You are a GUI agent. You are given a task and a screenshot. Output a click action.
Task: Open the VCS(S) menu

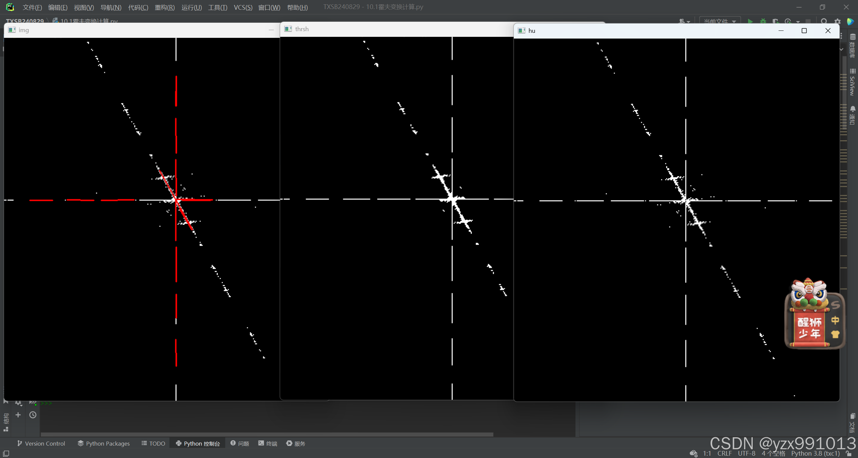pos(243,7)
